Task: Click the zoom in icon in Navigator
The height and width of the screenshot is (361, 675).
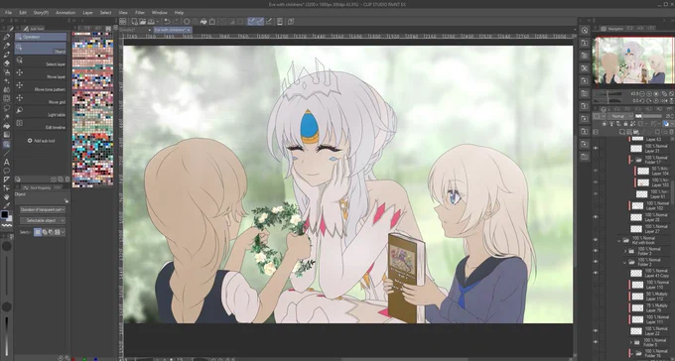Action: pyautogui.click(x=649, y=94)
